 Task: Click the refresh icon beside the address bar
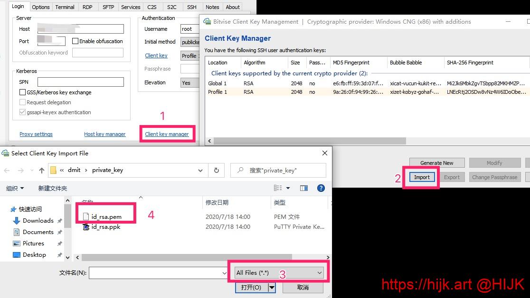pyautogui.click(x=217, y=171)
